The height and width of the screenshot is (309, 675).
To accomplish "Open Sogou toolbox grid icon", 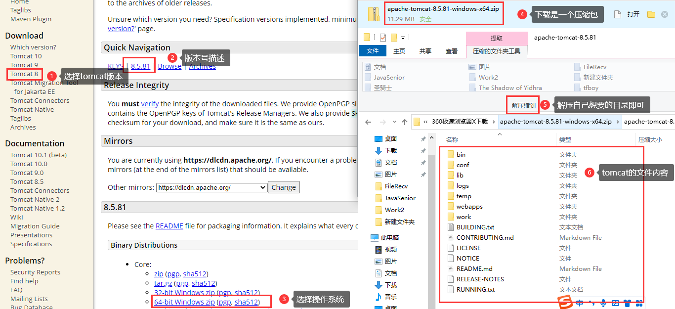I will tap(639, 303).
